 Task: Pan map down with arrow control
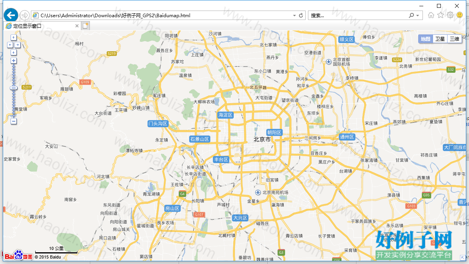click(14, 52)
